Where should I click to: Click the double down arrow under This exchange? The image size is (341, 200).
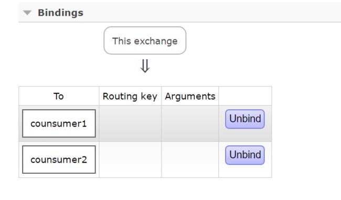click(145, 66)
